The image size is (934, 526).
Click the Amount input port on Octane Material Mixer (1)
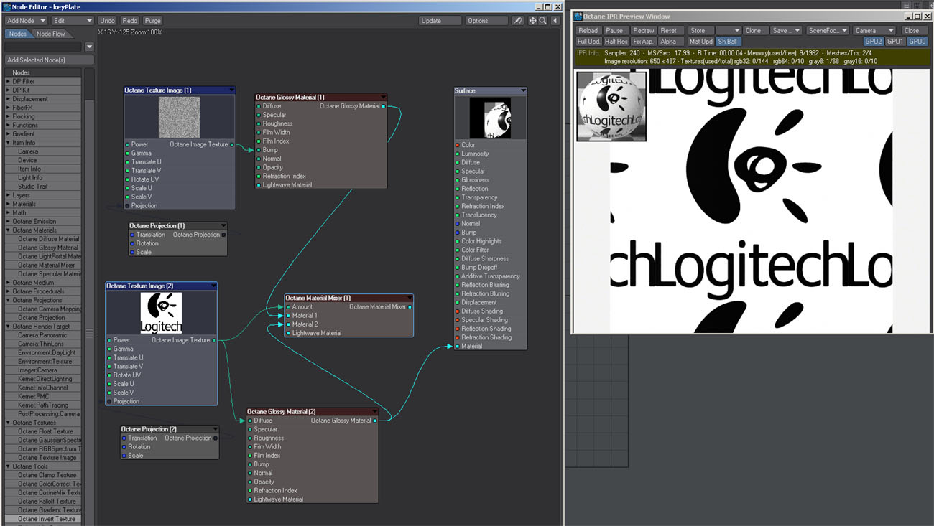click(x=288, y=307)
